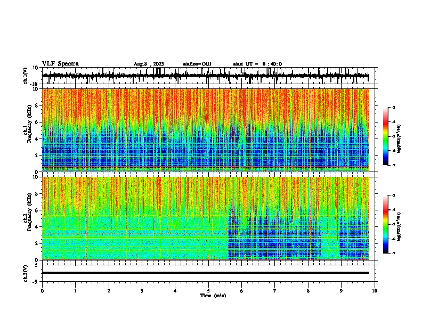The width and height of the screenshot is (422, 326).
Task: Click the '-10' tick on ch.1(V) axis
Action: pyautogui.click(x=35, y=84)
